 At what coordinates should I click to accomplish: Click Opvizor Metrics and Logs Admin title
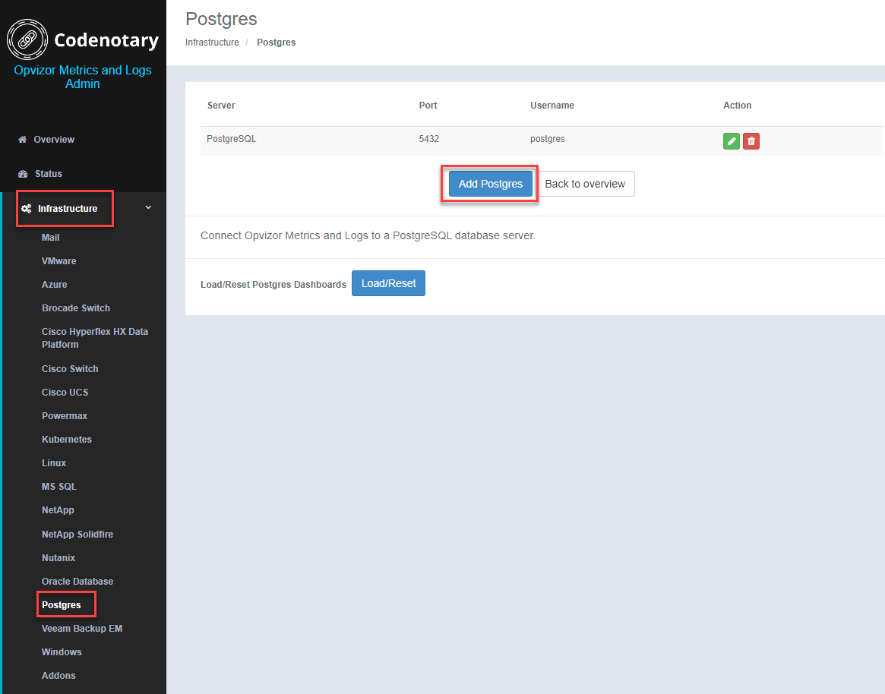(x=82, y=77)
